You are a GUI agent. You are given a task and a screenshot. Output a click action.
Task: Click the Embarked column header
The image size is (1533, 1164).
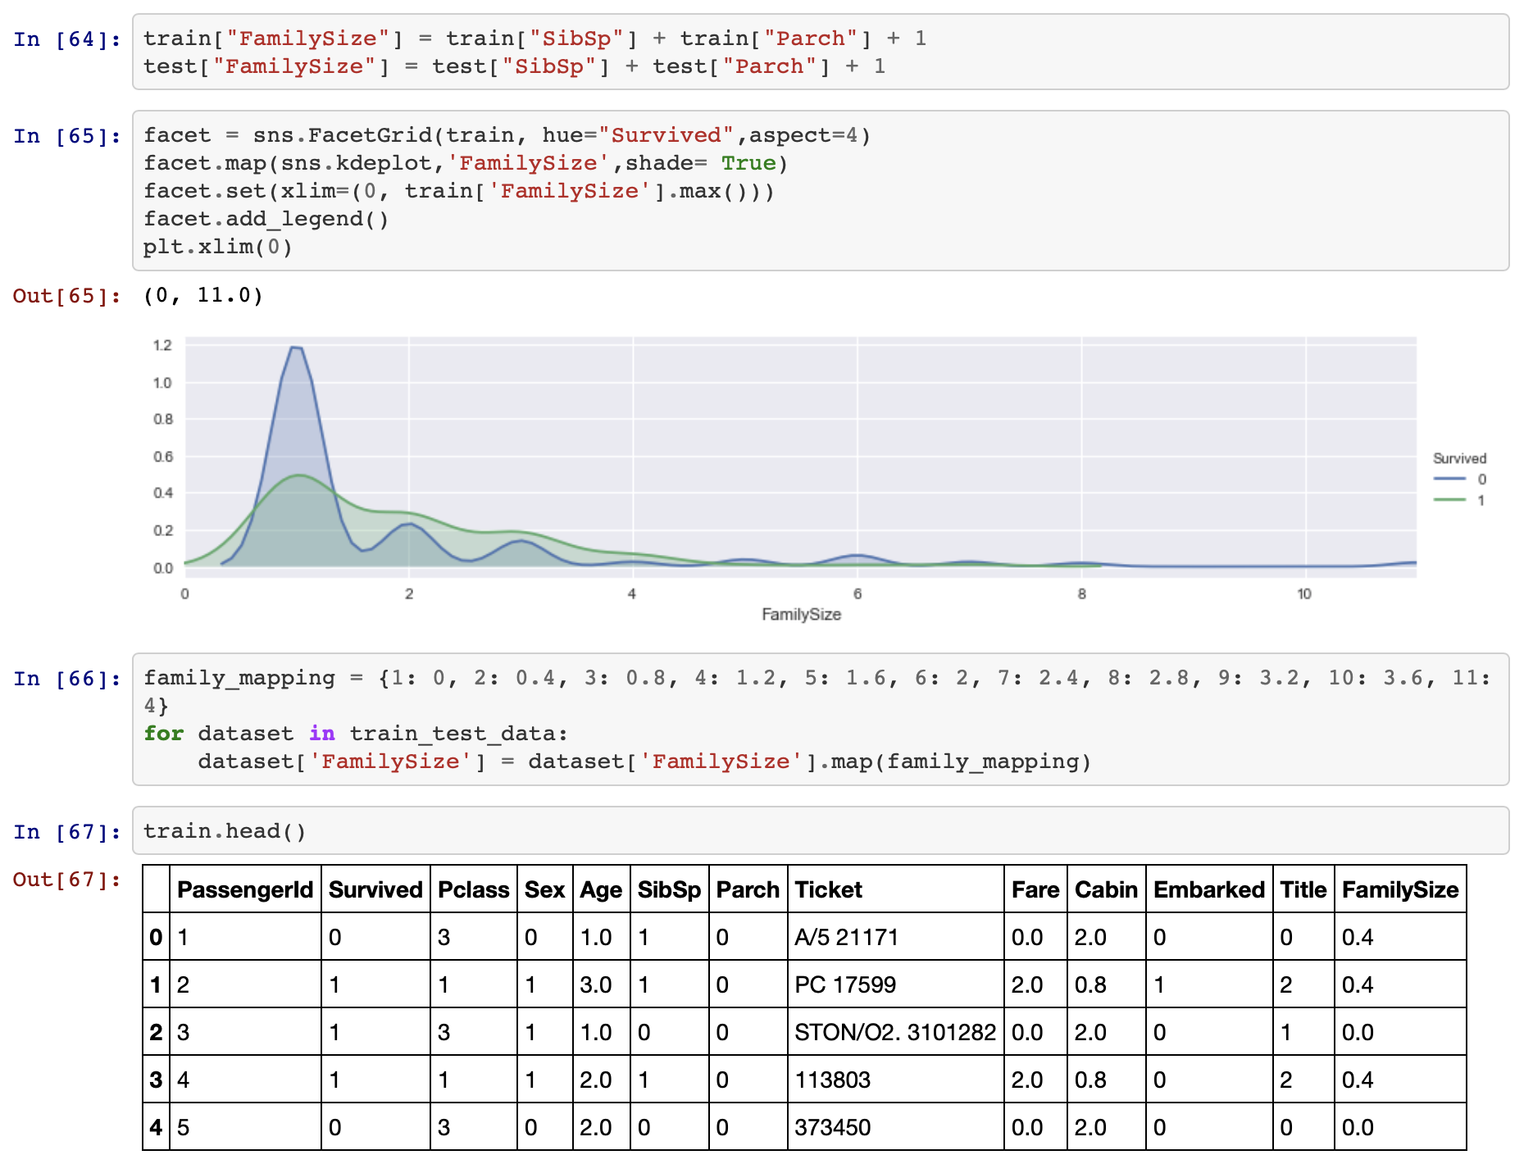pyautogui.click(x=1209, y=889)
